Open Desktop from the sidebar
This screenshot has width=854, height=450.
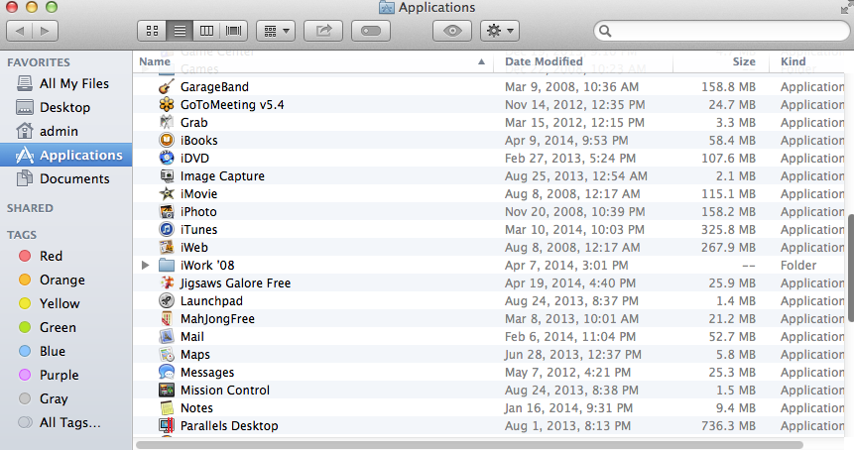[x=65, y=107]
